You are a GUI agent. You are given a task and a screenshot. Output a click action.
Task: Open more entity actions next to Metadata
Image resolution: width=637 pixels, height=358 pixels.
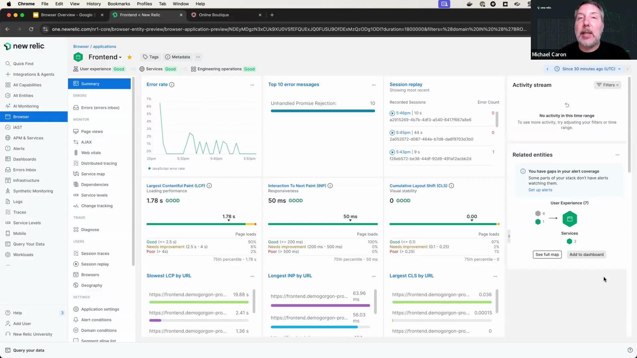point(198,57)
